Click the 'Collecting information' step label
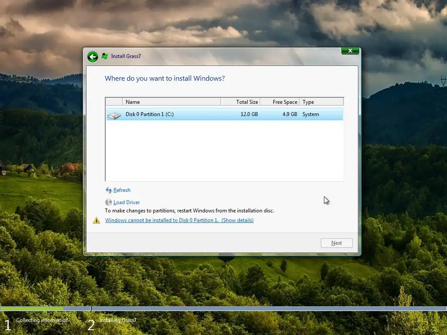 coord(42,320)
